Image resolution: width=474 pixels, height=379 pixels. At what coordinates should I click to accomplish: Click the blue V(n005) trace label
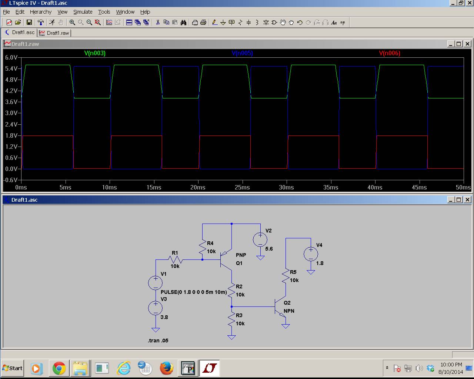242,53
